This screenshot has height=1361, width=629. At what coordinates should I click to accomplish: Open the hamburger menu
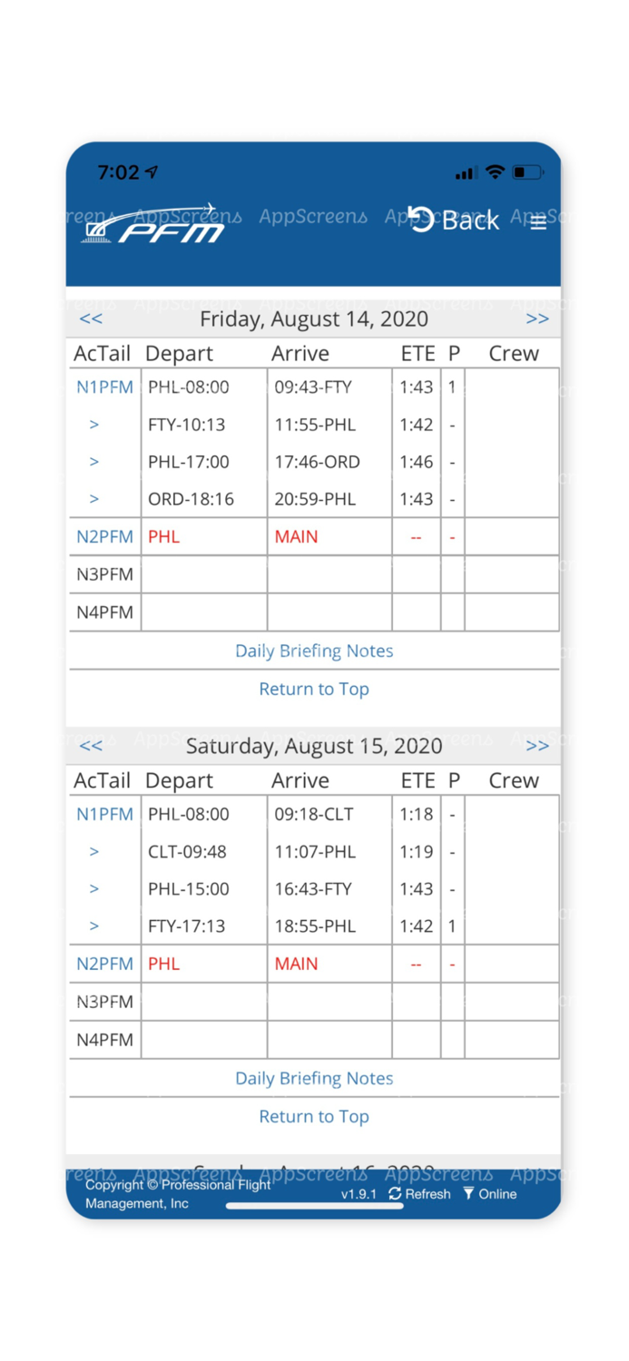click(538, 222)
